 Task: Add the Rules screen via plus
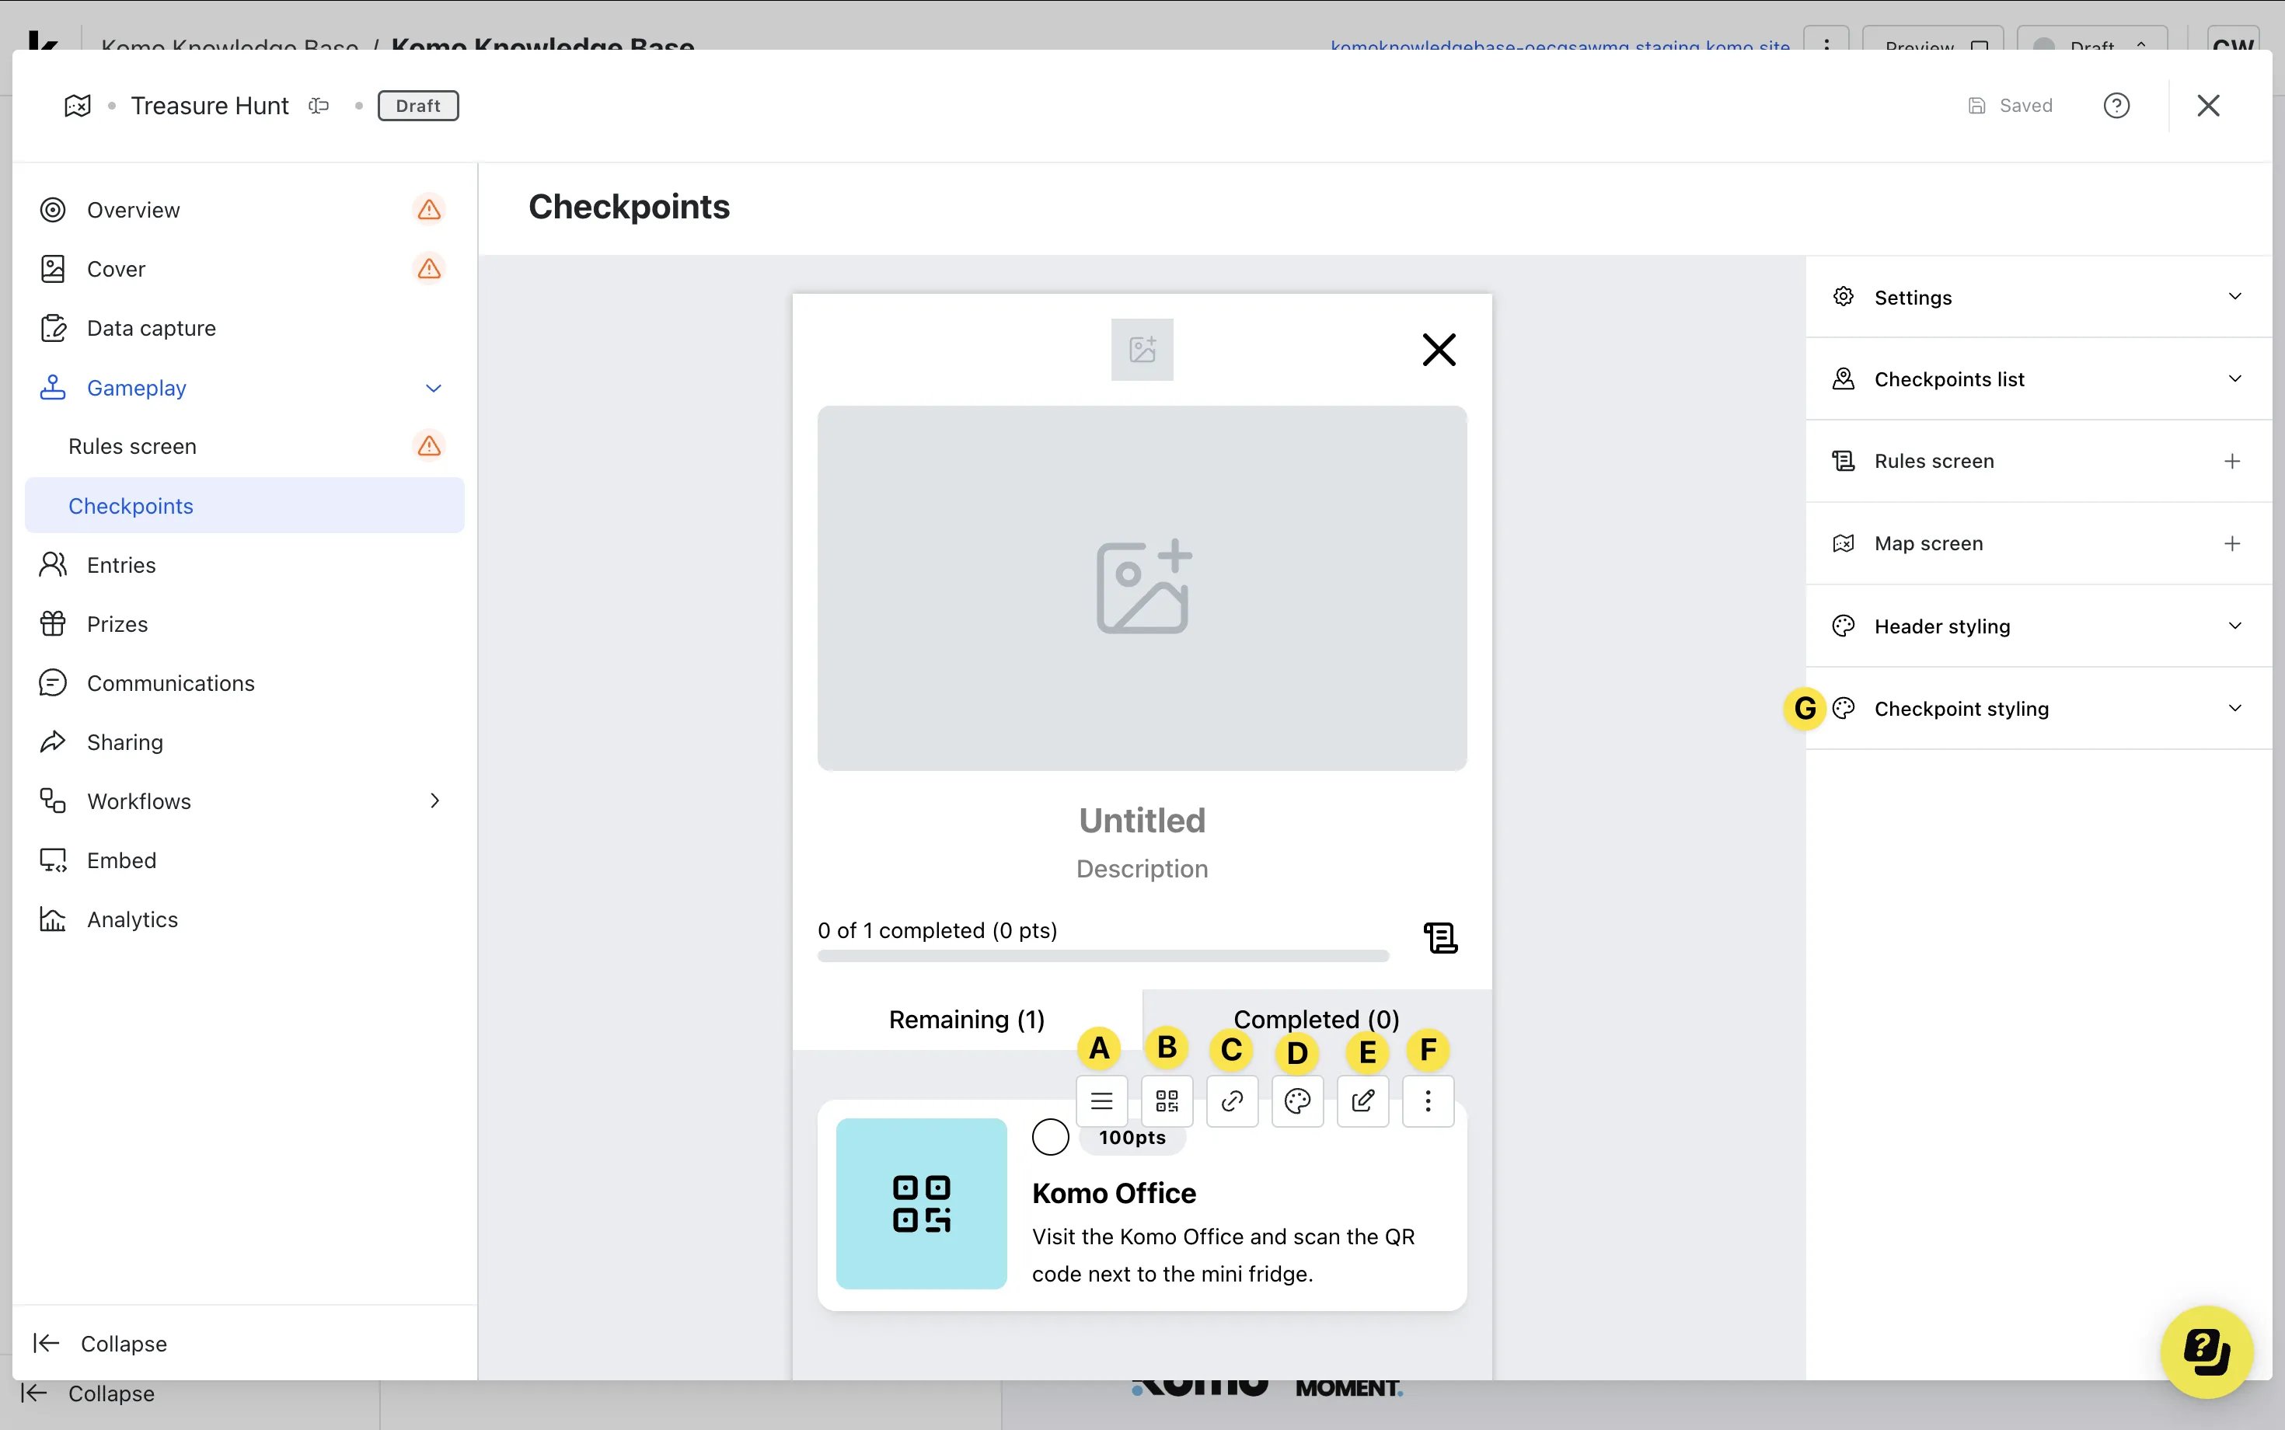pos(2232,462)
